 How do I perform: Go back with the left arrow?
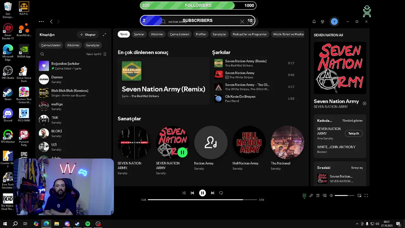51,22
